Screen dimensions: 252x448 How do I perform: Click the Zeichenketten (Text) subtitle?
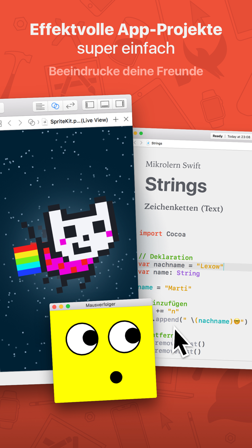click(x=184, y=208)
